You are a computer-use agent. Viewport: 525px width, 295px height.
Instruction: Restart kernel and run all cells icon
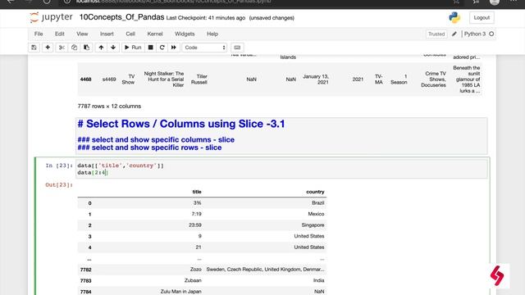[173, 48]
